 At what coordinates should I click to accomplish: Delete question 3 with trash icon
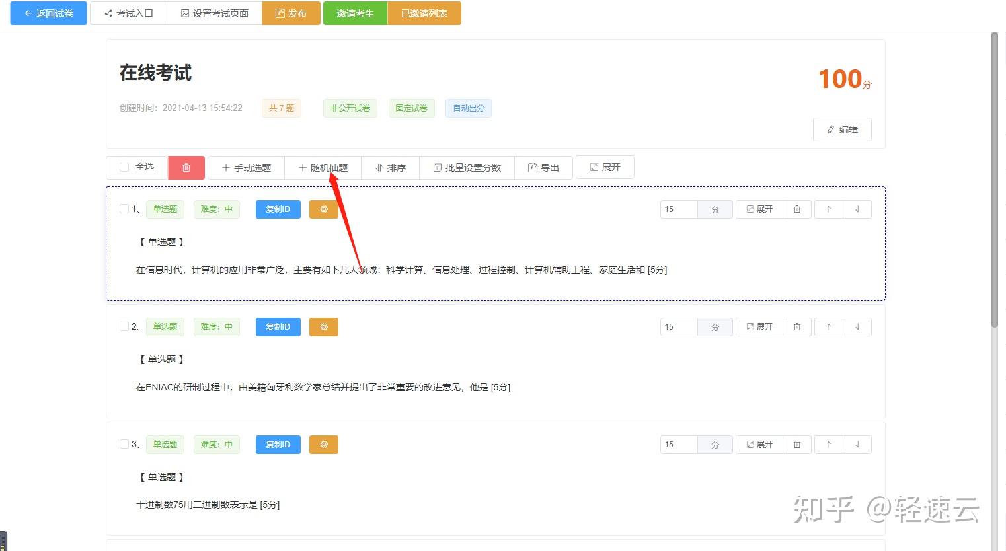(x=797, y=445)
